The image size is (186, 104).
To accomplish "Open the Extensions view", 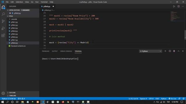I will [3, 35].
